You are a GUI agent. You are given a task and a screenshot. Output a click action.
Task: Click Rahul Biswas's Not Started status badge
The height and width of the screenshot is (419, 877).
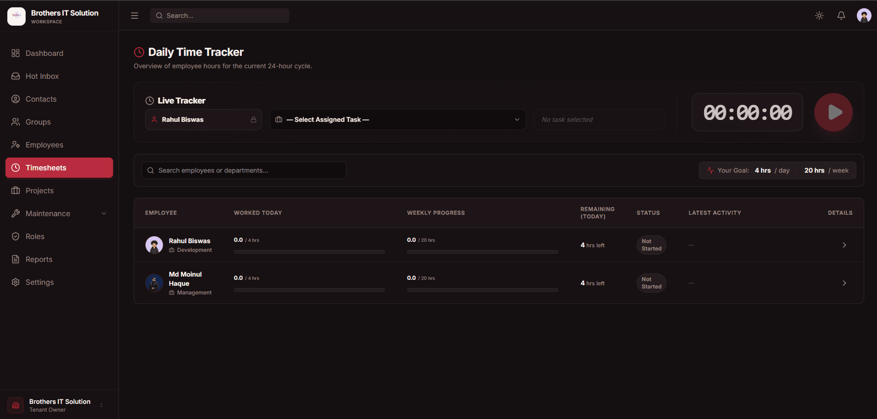point(651,245)
